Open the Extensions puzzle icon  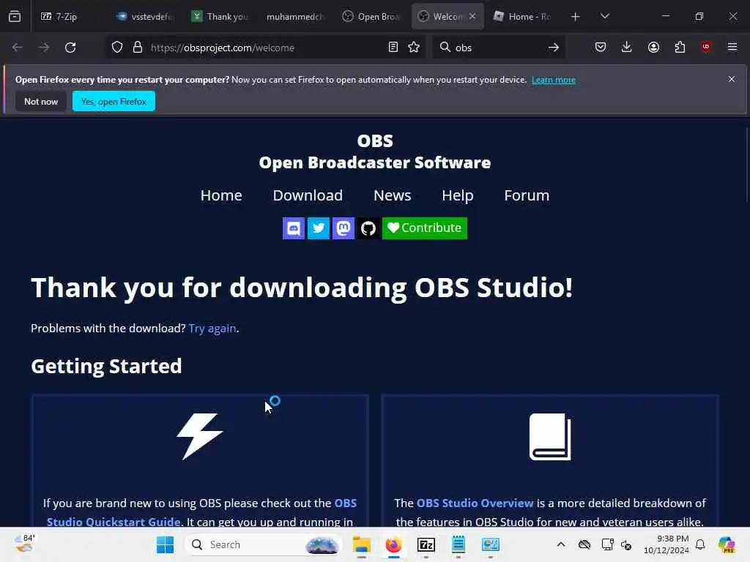(680, 47)
